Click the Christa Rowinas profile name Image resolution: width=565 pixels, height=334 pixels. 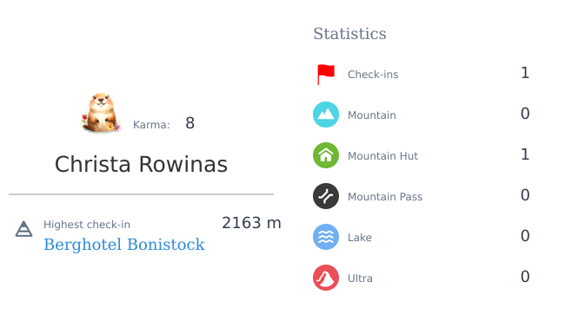coord(141,164)
